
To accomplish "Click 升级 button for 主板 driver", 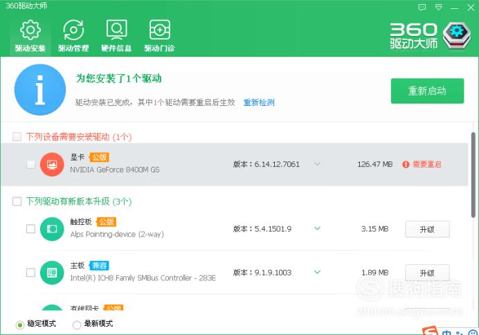I will 427,273.
